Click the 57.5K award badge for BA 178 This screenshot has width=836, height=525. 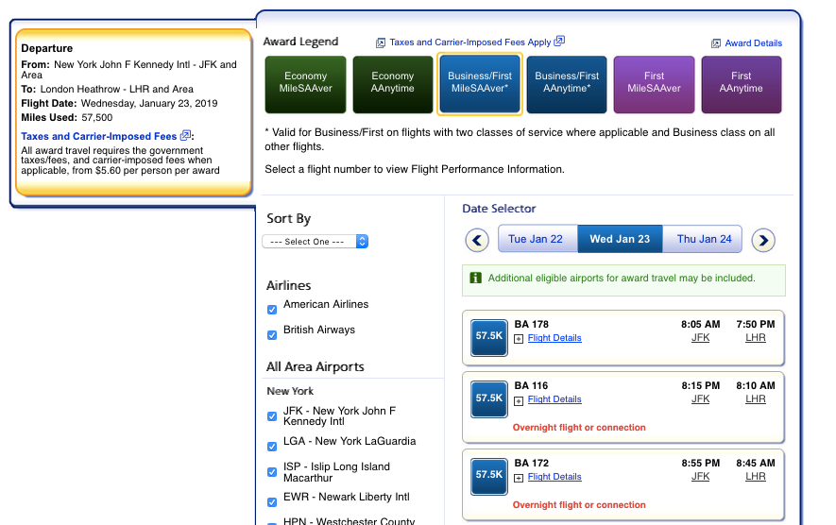pos(489,336)
